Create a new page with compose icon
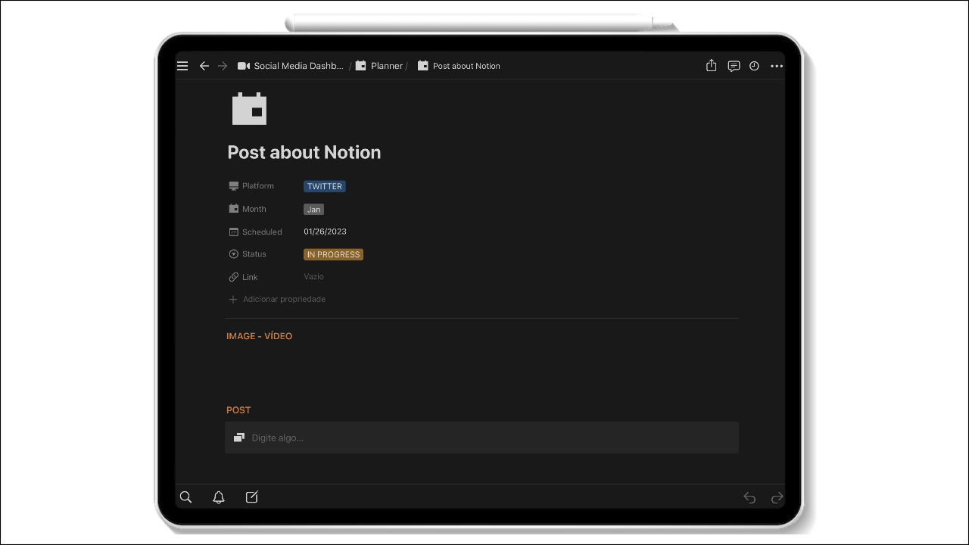Viewport: 969px width, 545px height. (252, 497)
